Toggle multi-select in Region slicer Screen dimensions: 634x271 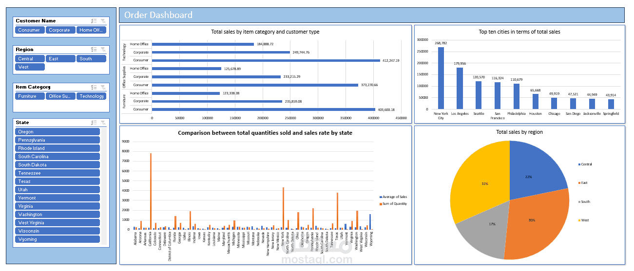[x=94, y=50]
